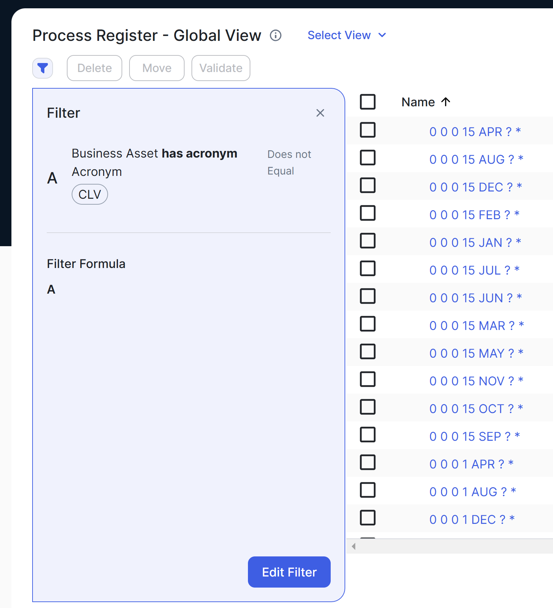
Task: Click the info icon beside Global View
Action: pos(276,35)
